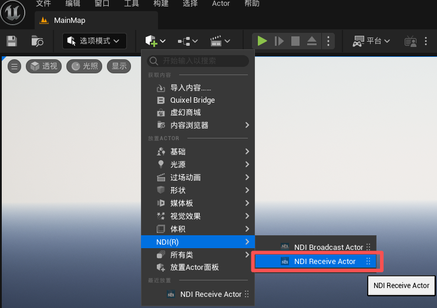Screen dimensions: 437x308
Task: Click the eject from player button
Action: [312, 41]
